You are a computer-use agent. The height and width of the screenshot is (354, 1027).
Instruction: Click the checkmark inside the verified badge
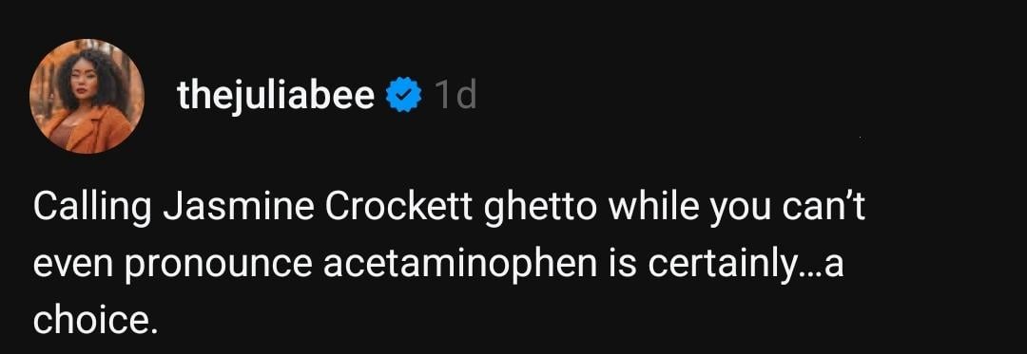(x=404, y=96)
